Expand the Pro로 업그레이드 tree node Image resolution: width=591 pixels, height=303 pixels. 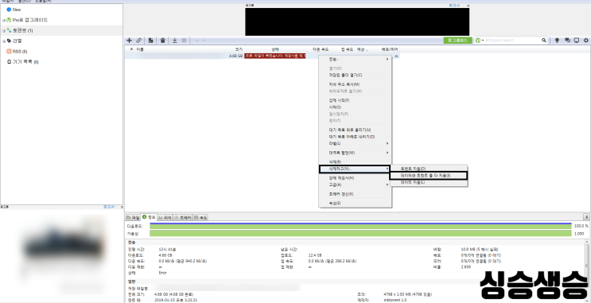coord(4,20)
